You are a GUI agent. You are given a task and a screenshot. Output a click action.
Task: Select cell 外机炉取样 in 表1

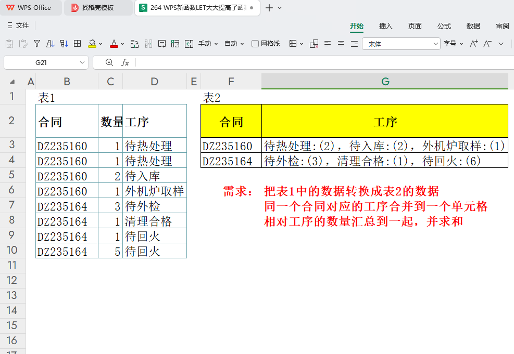click(154, 191)
